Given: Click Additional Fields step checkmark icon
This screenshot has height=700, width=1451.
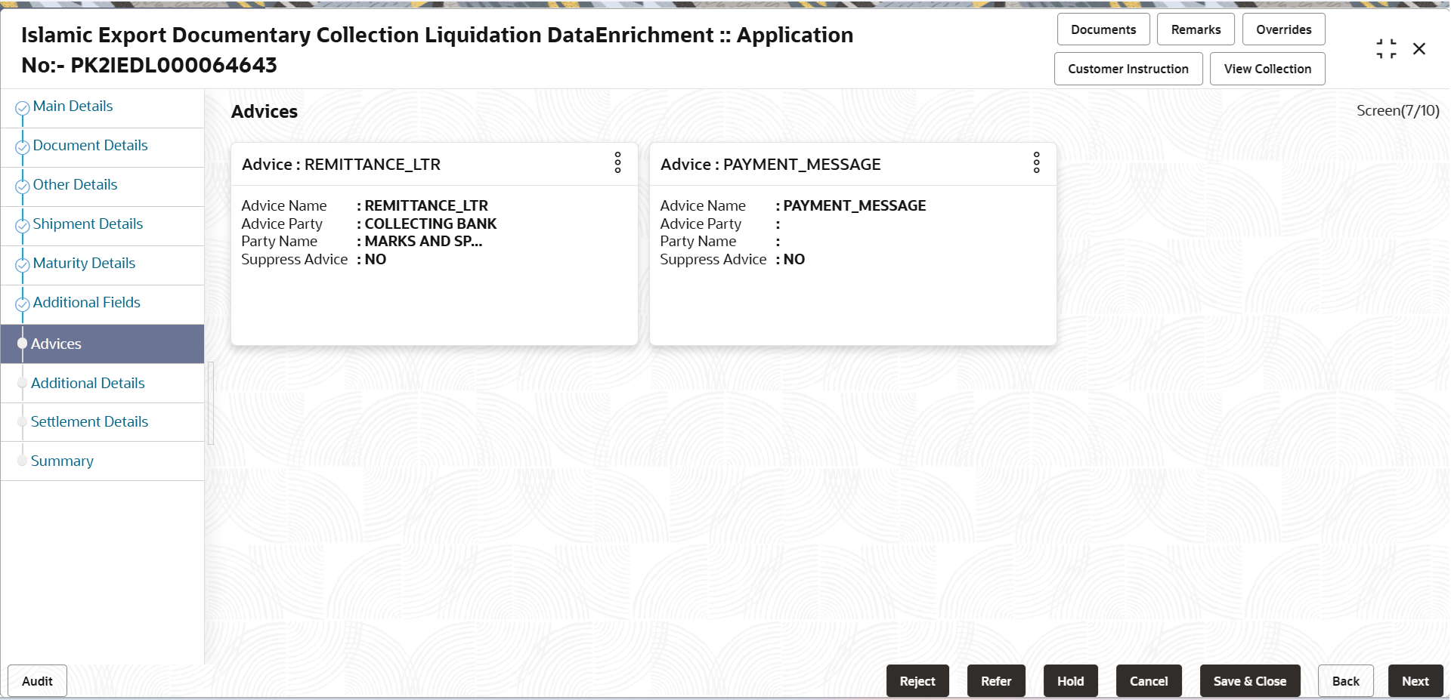Looking at the screenshot, I should [23, 304].
